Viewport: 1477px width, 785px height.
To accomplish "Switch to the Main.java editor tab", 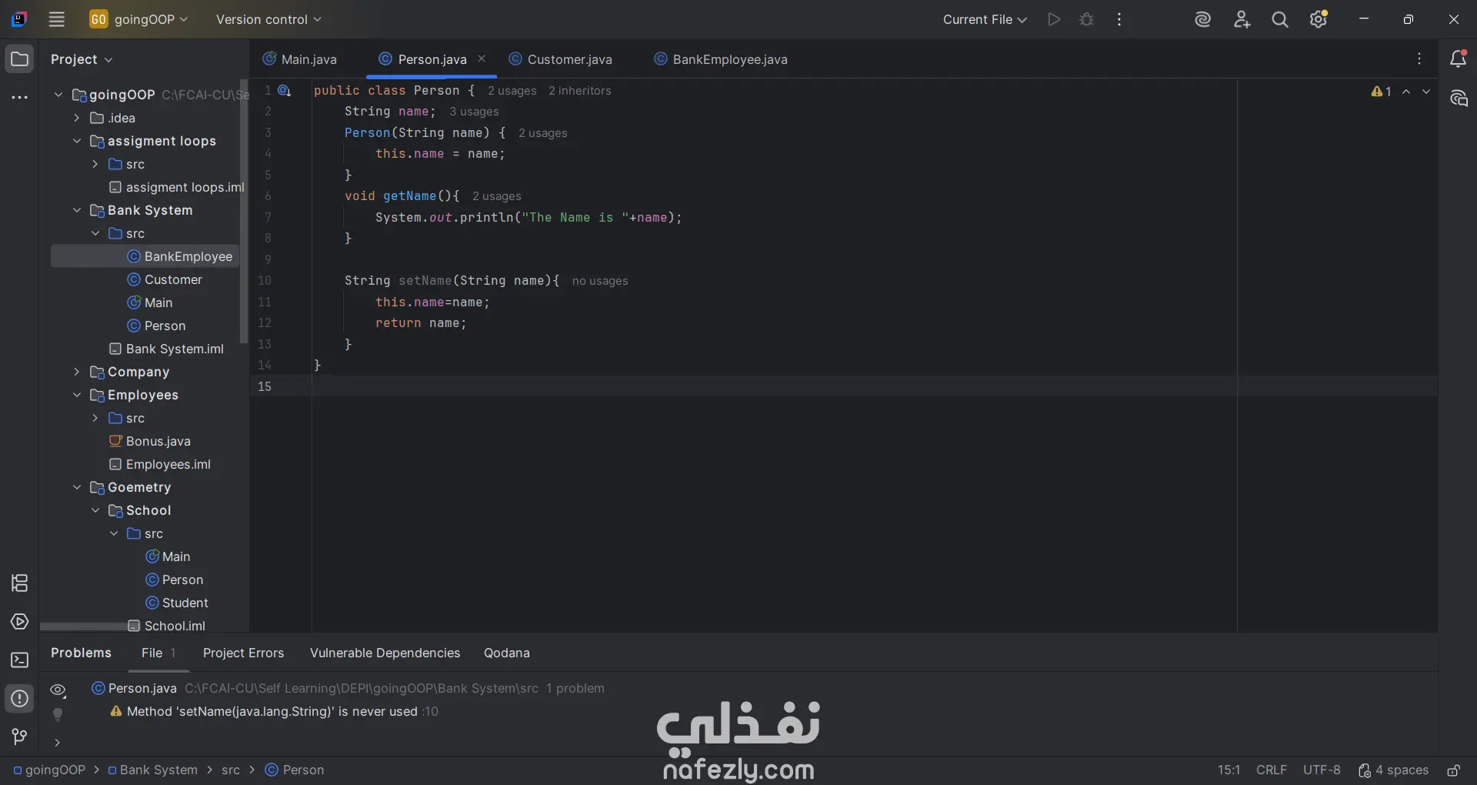I will [300, 59].
